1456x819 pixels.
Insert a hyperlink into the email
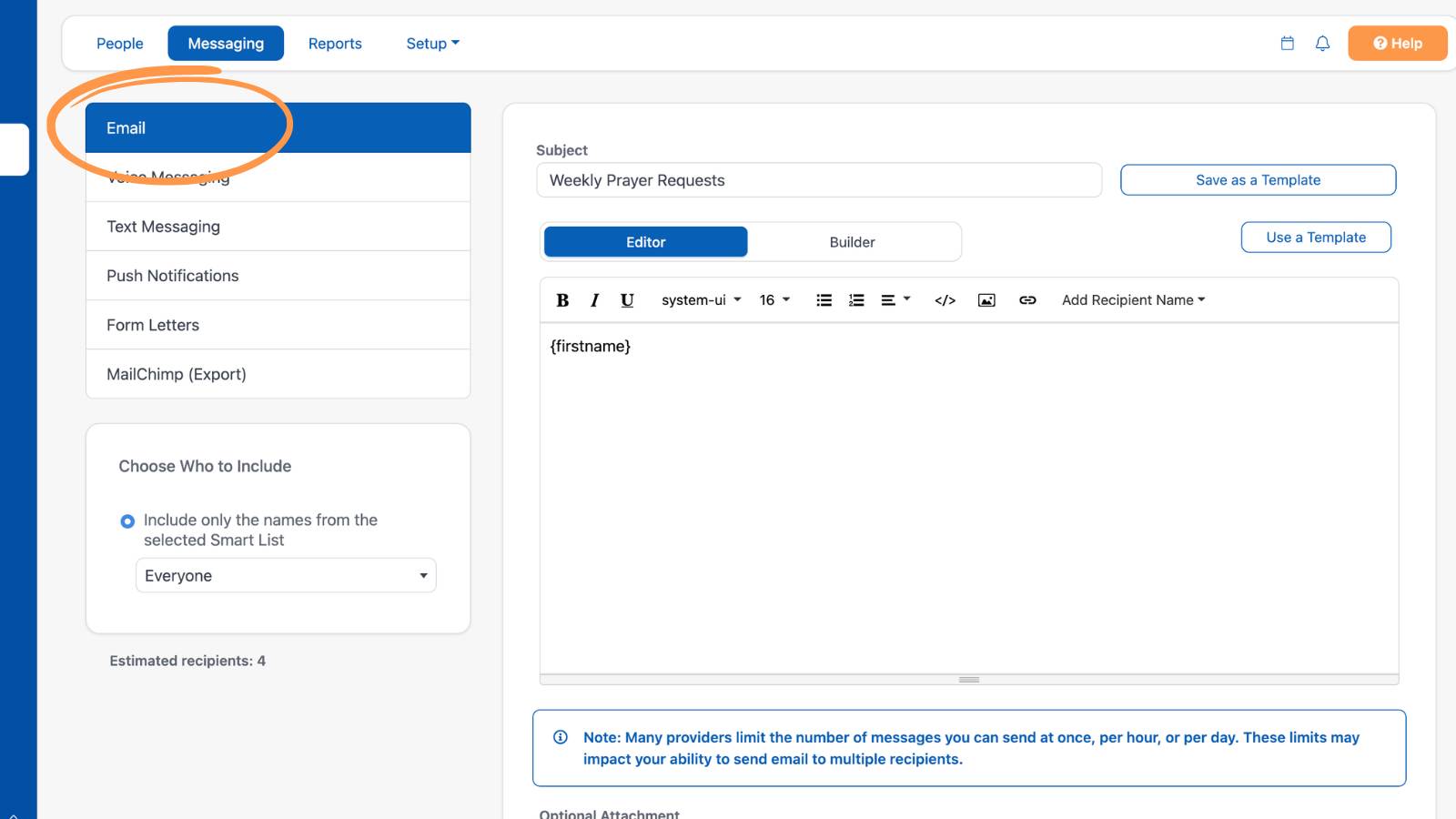click(1027, 300)
